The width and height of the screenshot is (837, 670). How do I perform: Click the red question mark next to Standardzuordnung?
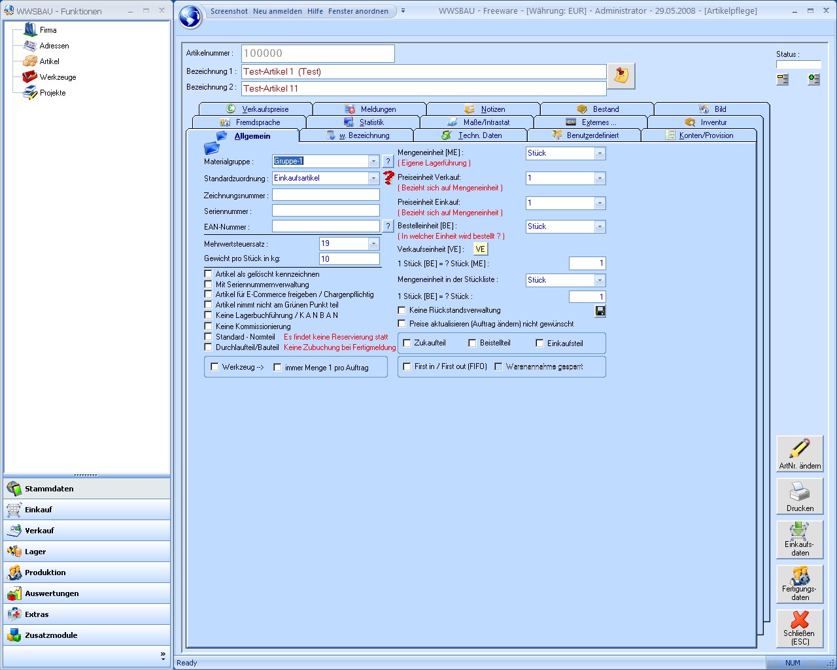point(389,177)
